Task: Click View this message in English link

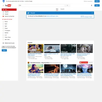Action: point(86,17)
